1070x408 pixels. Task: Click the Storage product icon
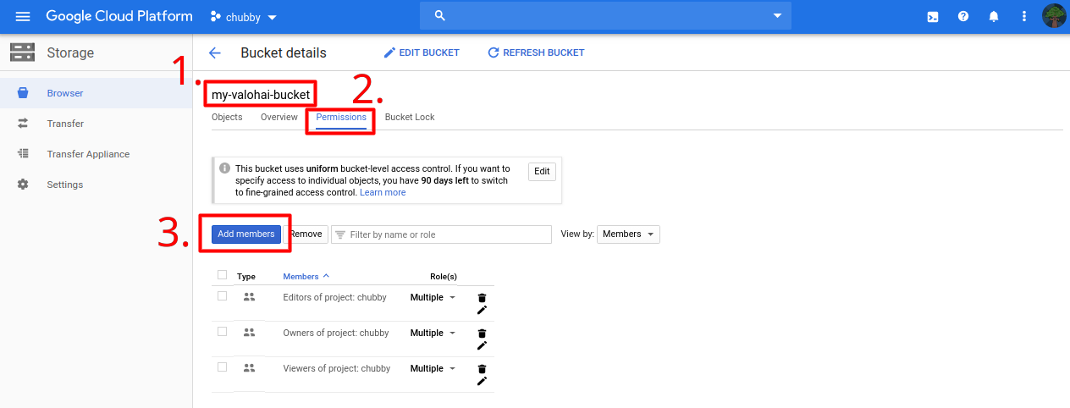(x=22, y=52)
